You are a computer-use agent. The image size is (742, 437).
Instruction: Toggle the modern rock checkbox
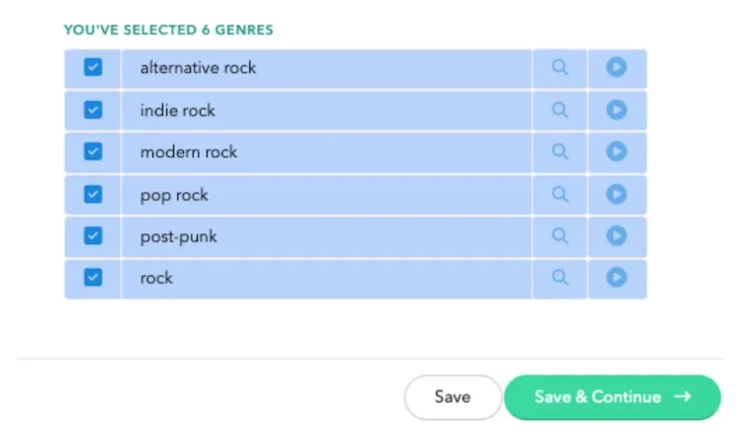point(93,152)
